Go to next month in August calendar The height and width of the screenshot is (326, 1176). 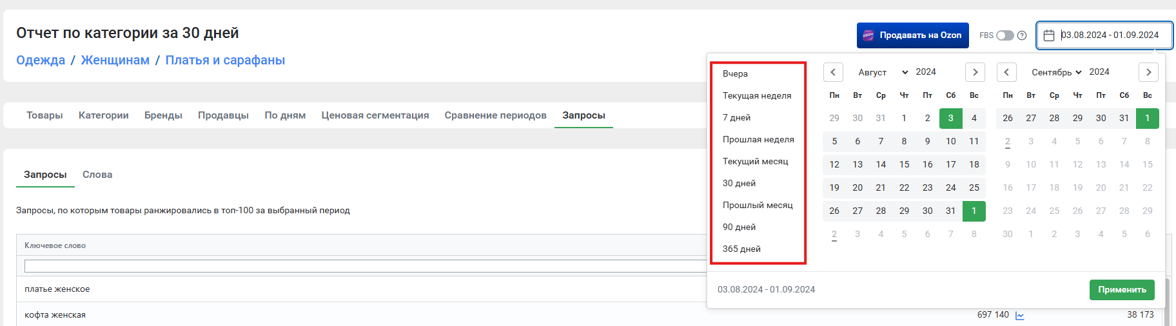point(975,72)
